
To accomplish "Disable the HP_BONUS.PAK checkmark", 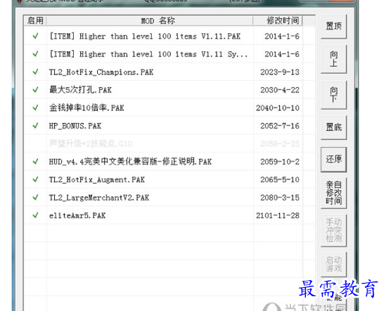I will [35, 126].
